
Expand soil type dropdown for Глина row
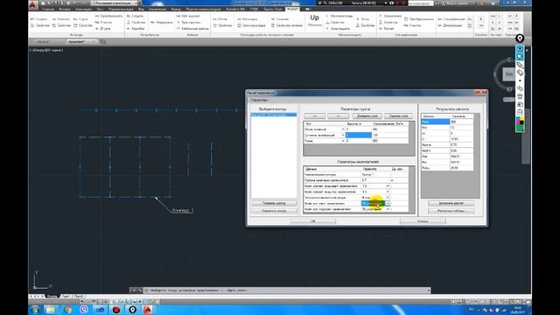pos(343,141)
